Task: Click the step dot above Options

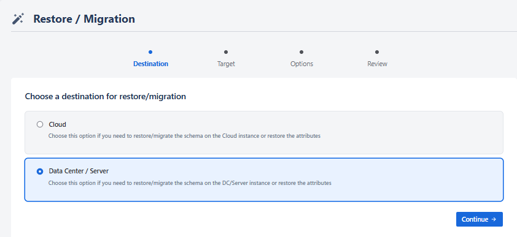Action: coord(301,52)
